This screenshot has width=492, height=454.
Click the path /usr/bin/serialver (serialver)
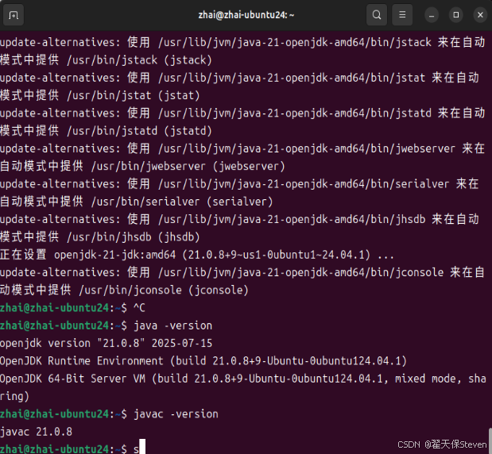click(182, 202)
